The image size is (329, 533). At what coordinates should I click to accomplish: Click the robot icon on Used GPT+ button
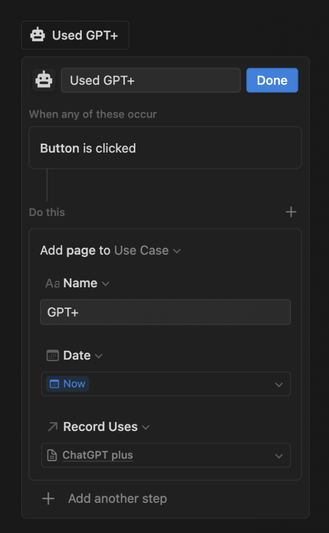tap(37, 35)
